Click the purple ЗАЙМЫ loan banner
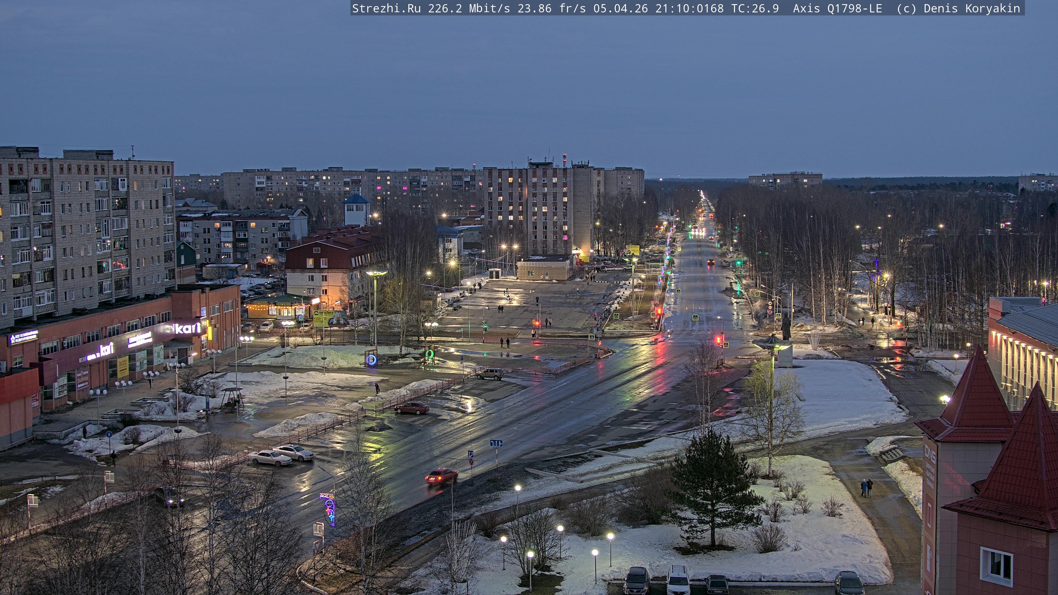The width and height of the screenshot is (1058, 595). [82, 380]
